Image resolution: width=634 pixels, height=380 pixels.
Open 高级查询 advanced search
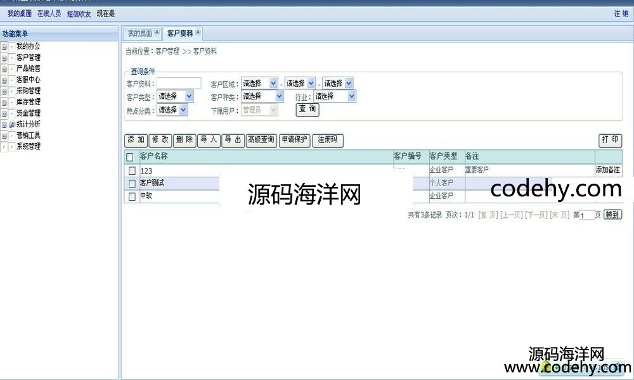coord(261,140)
